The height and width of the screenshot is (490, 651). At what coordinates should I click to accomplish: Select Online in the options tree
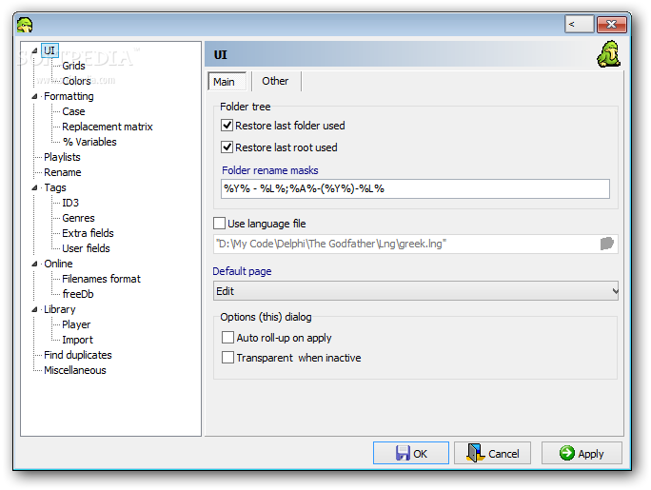tap(58, 264)
